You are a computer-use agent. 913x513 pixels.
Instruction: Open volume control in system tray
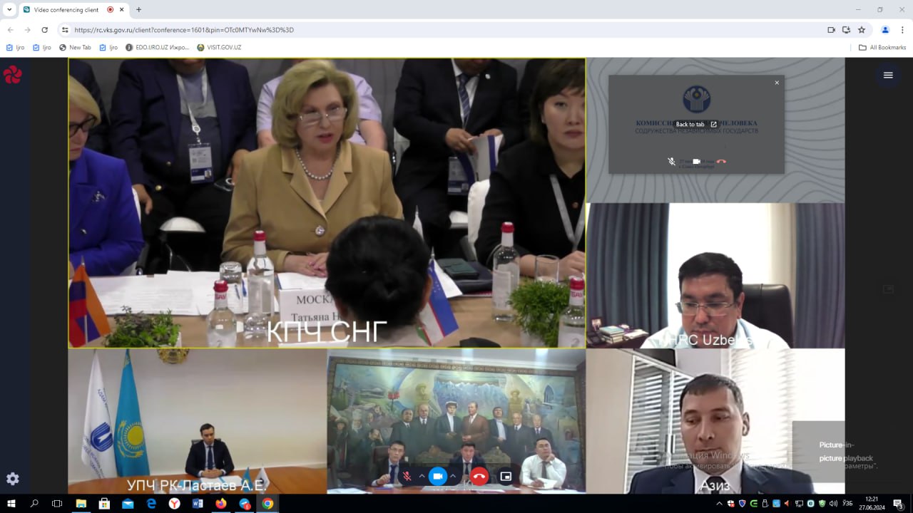833,504
